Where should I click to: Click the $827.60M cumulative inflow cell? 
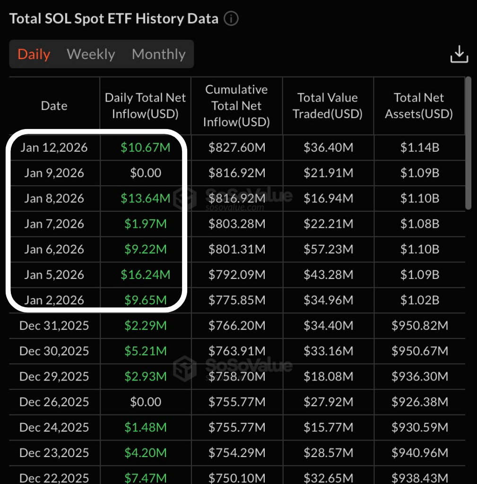(x=236, y=147)
